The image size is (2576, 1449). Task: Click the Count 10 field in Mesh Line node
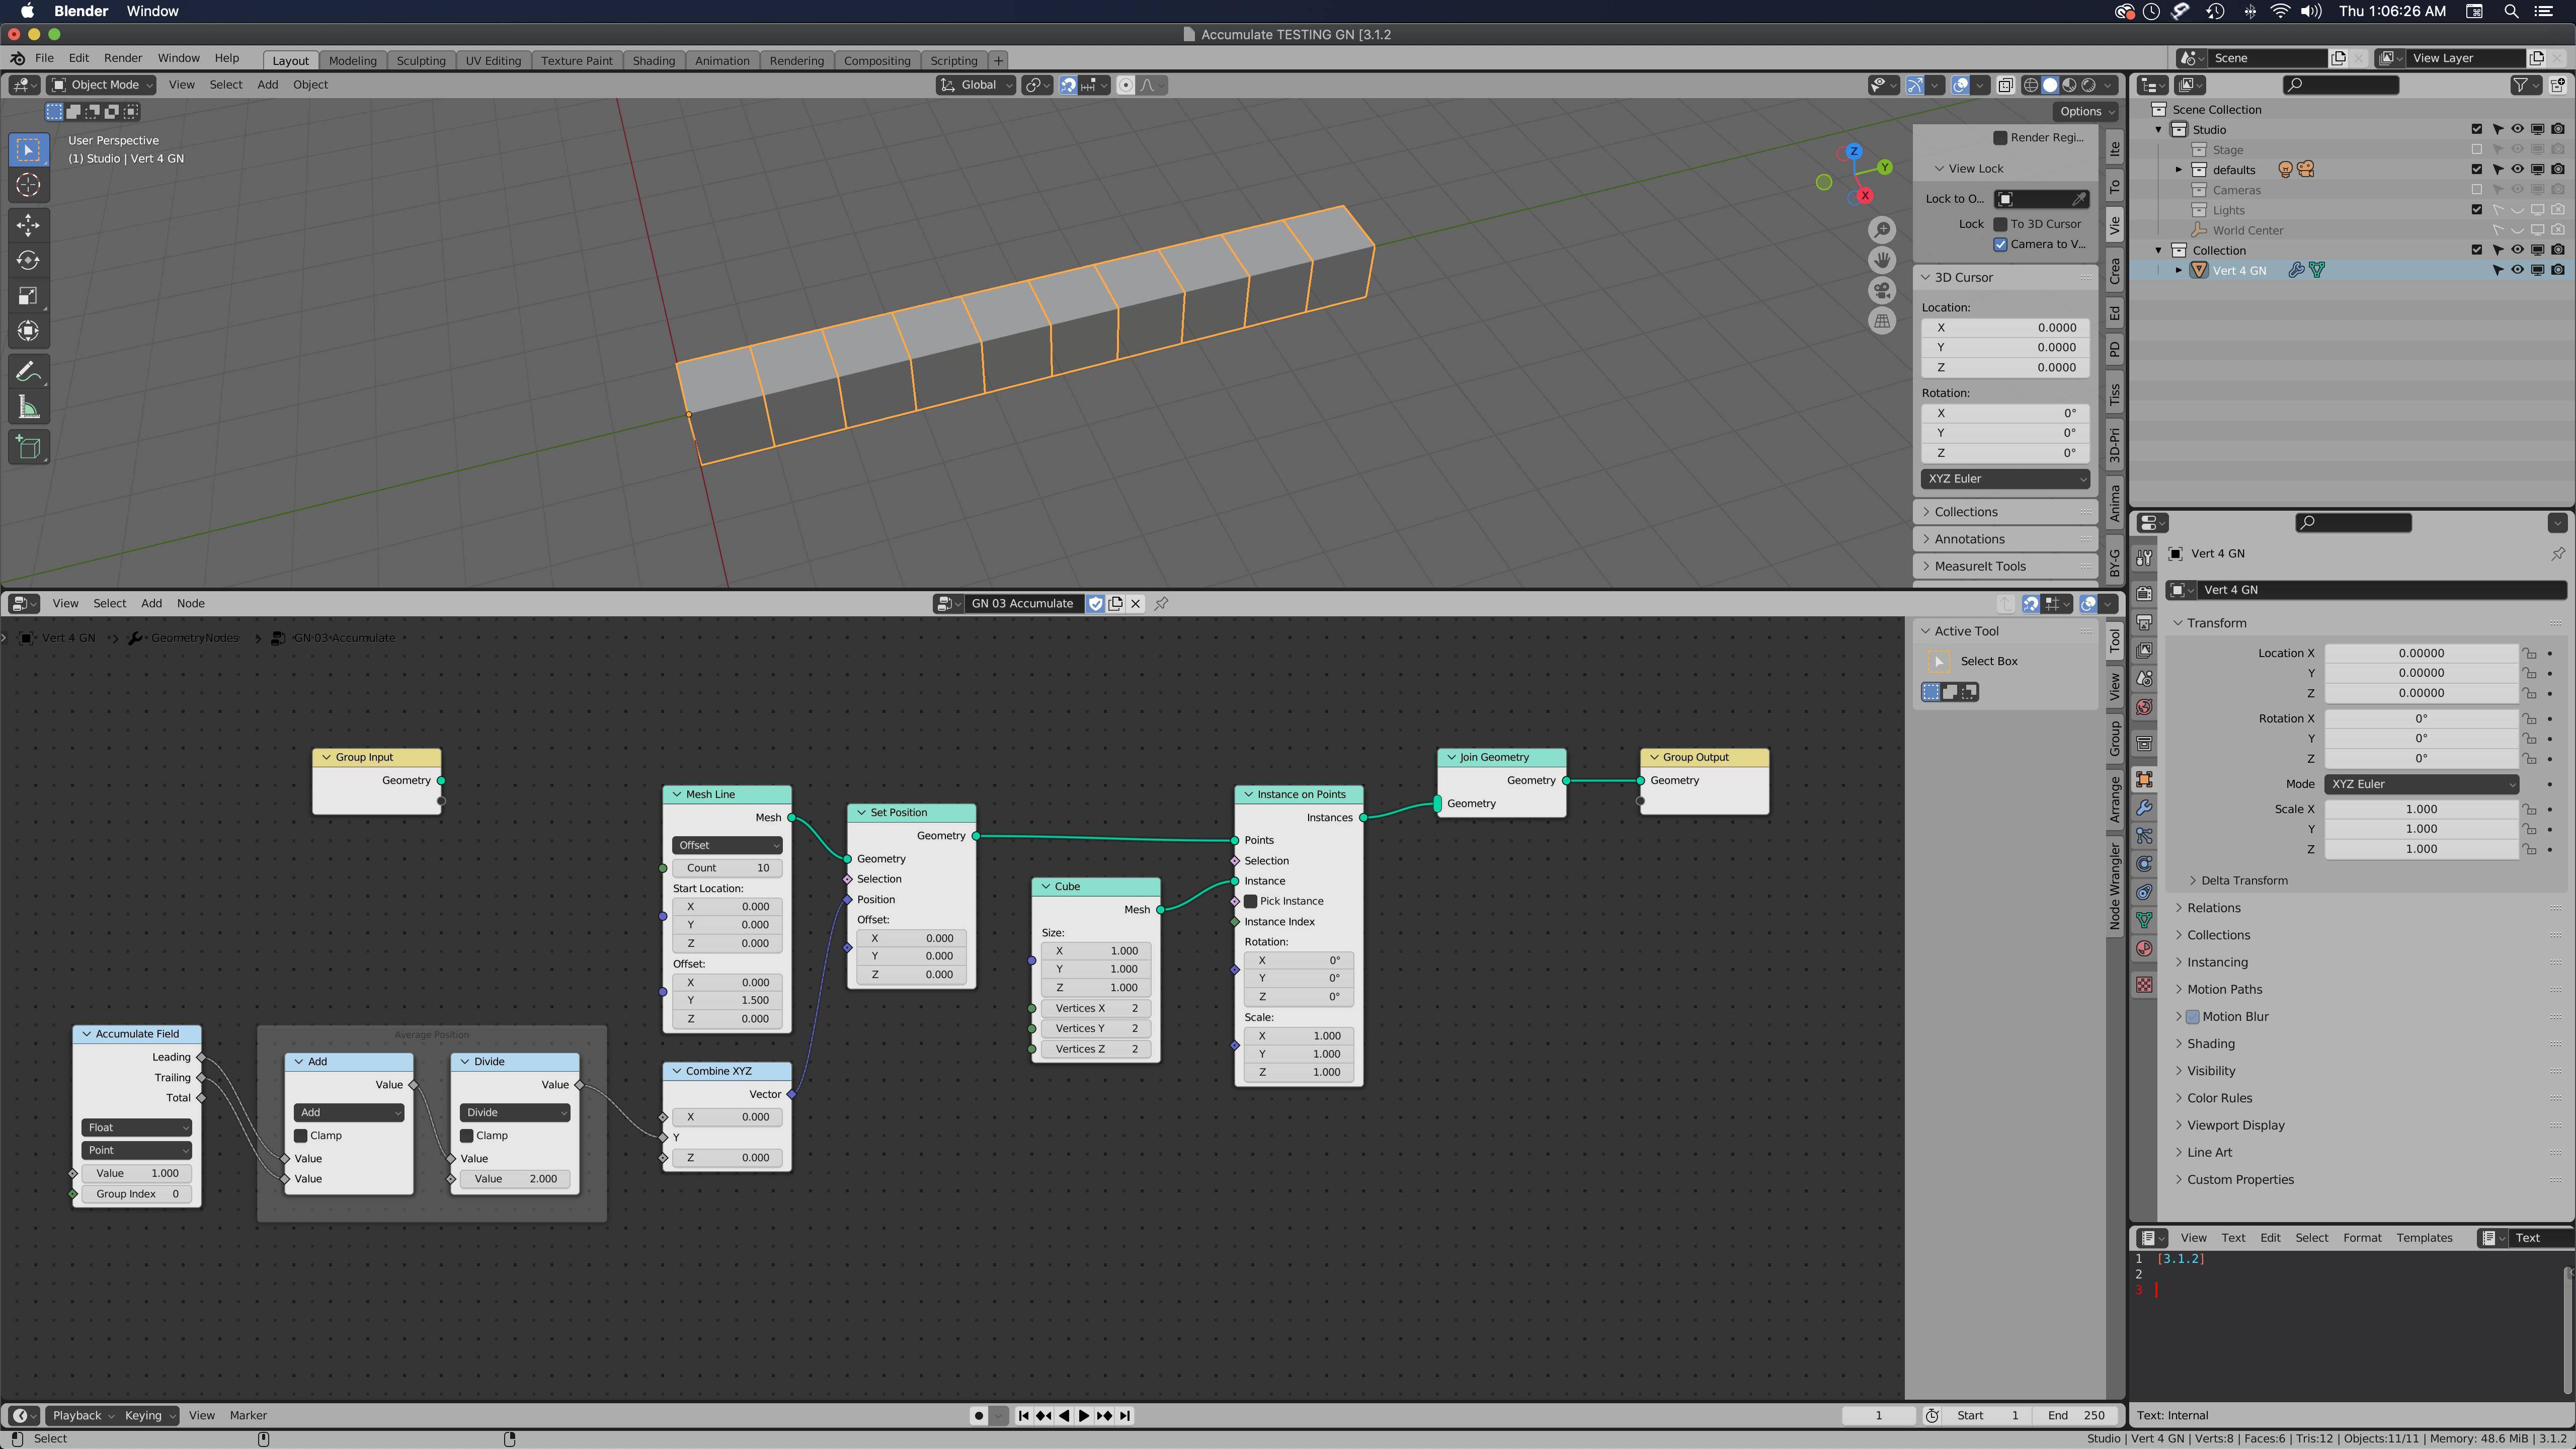pyautogui.click(x=727, y=868)
